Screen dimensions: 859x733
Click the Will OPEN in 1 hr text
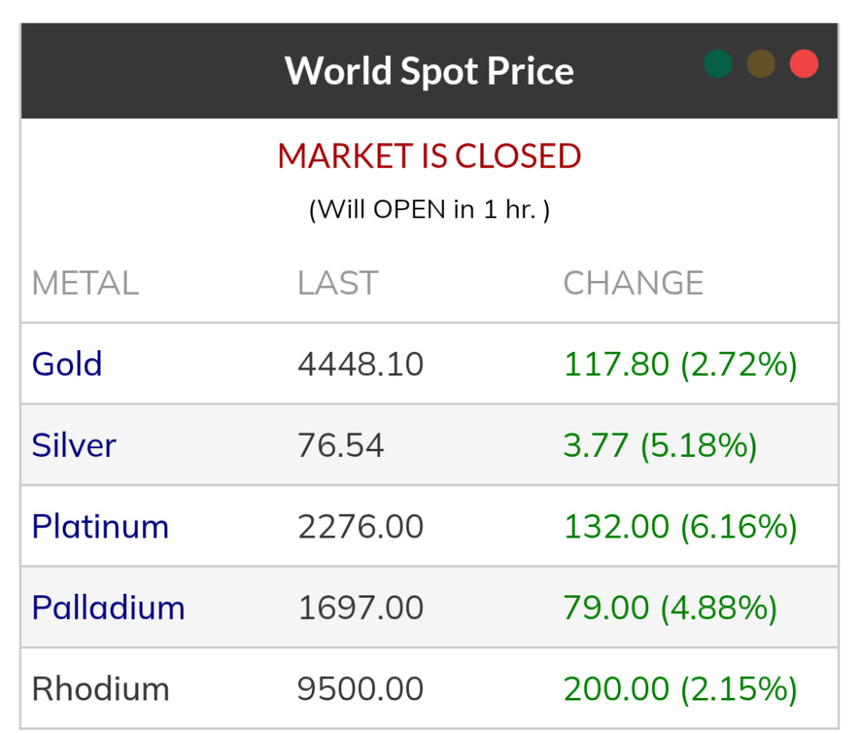point(429,209)
